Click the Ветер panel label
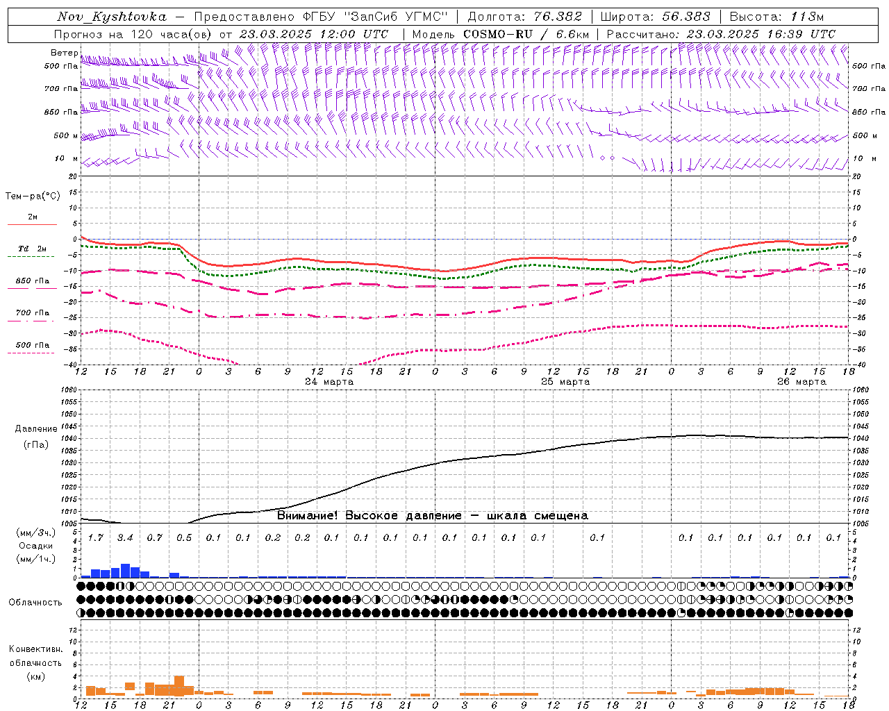Image resolution: width=889 pixels, height=711 pixels. pos(64,53)
